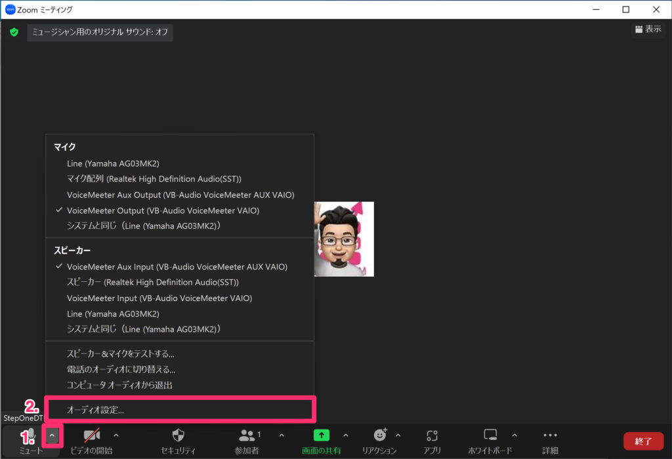Click the green Share Screen icon

[x=322, y=435]
